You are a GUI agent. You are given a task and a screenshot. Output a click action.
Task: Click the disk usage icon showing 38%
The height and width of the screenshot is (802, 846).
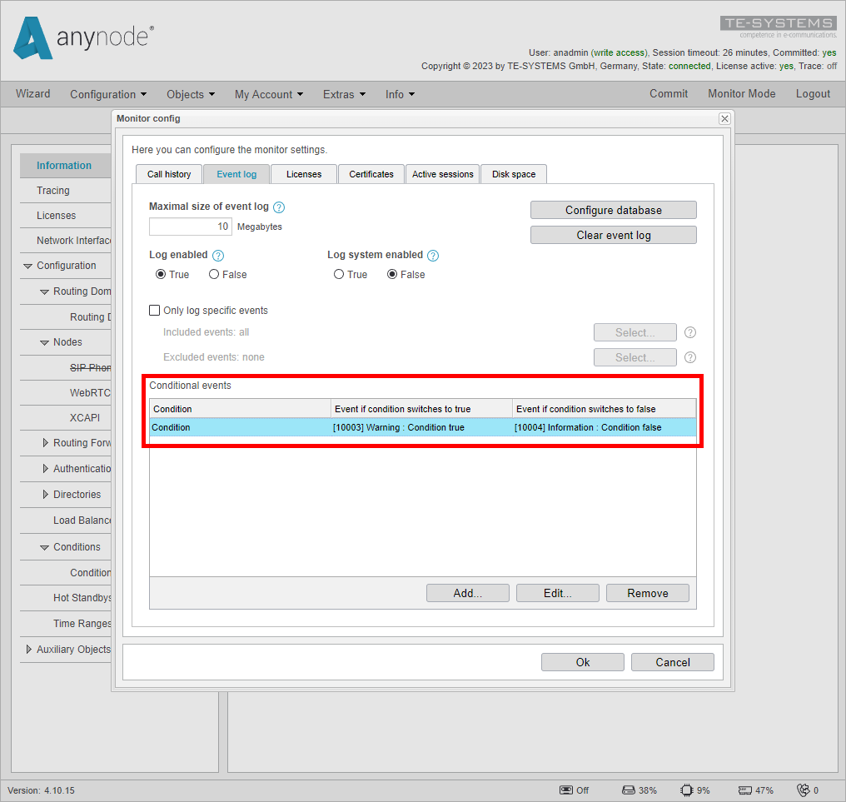point(627,790)
